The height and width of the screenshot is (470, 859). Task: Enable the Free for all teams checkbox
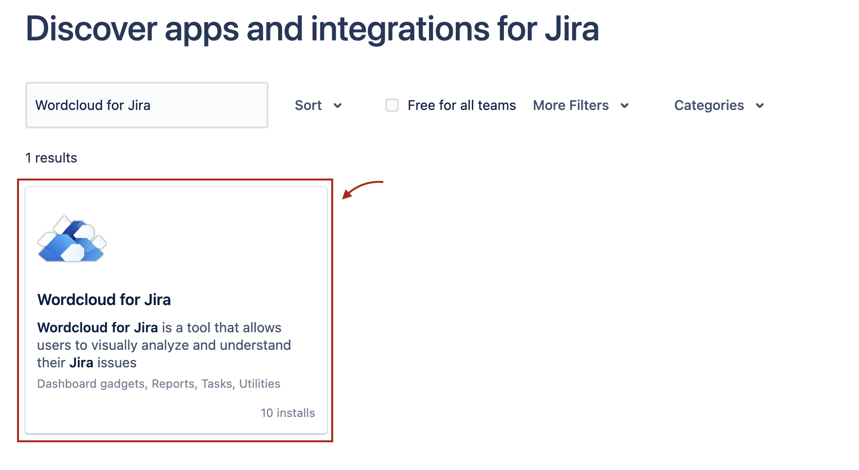pos(392,105)
